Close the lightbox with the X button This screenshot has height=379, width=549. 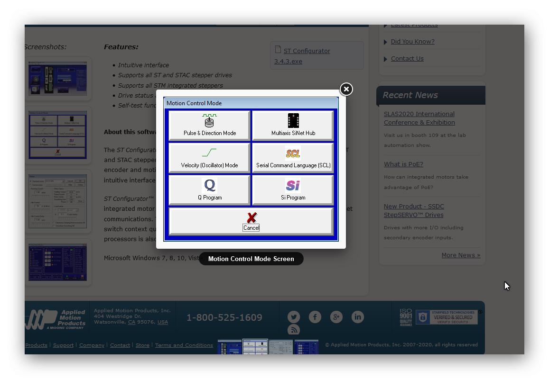pyautogui.click(x=346, y=89)
